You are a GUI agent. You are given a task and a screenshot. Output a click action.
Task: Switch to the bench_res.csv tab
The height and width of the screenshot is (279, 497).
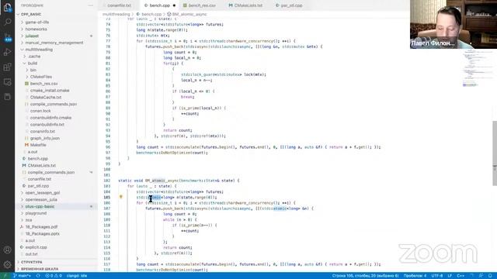pyautogui.click(x=202, y=5)
